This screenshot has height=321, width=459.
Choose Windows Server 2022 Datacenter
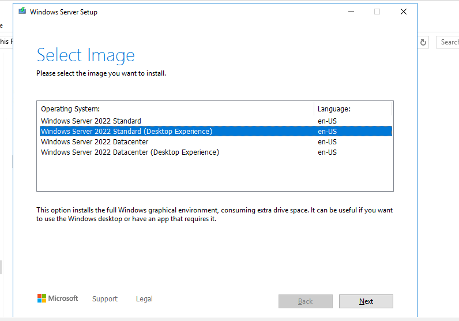[95, 142]
